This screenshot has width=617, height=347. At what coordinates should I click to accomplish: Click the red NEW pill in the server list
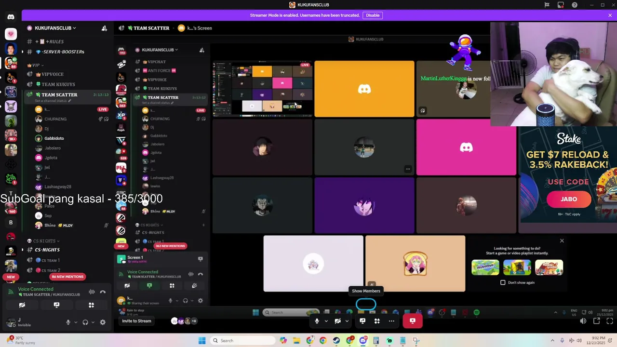coord(11,277)
